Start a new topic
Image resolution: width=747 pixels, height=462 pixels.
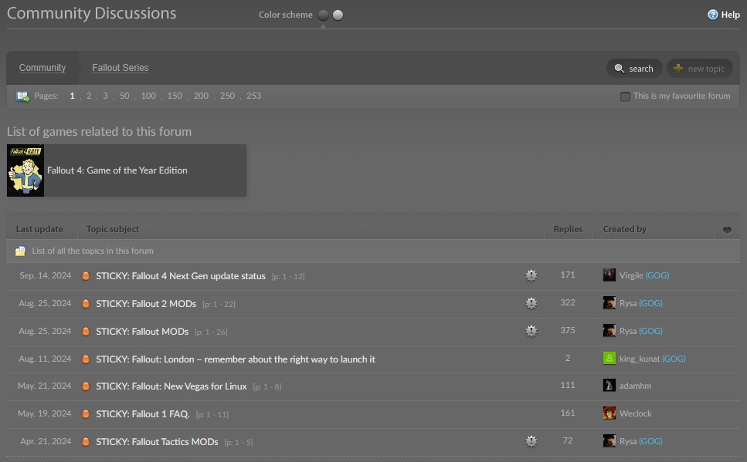point(699,69)
